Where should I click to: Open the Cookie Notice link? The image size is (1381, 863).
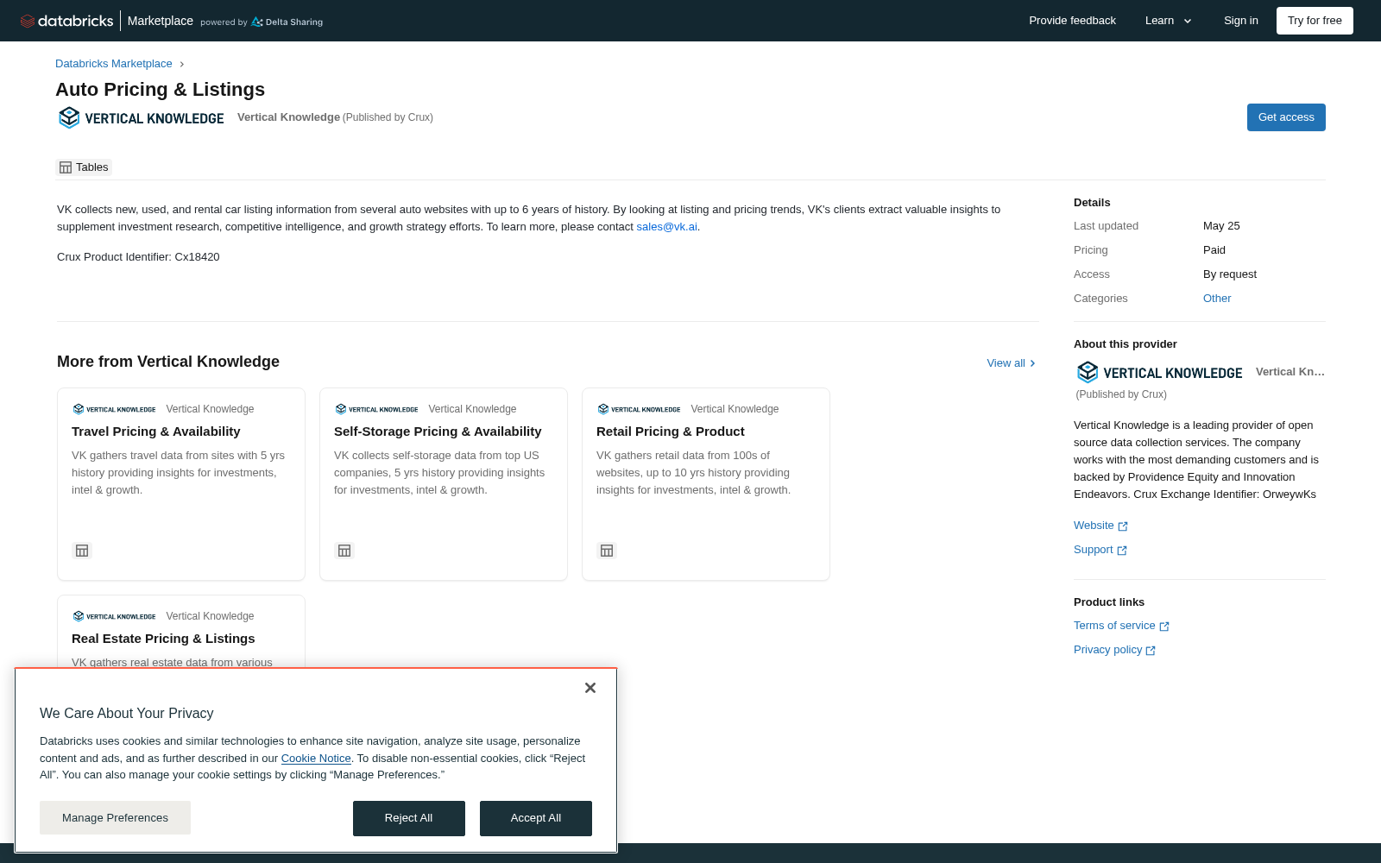tap(316, 759)
